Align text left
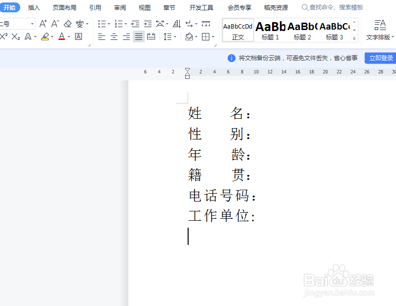Screen dimensions: 396x306 (x=102, y=37)
